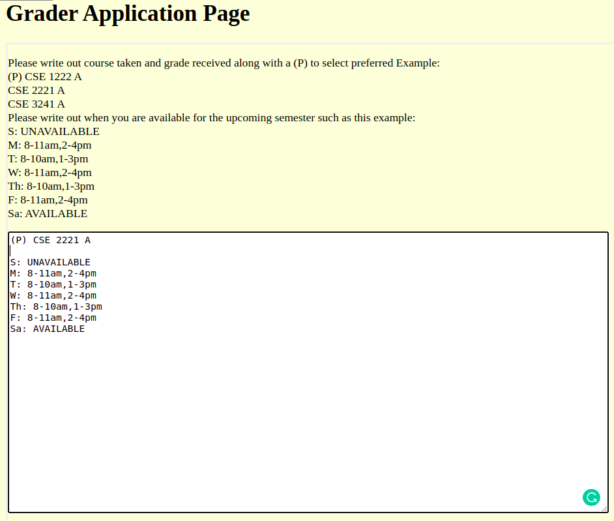Click the textarea resize handle corner

click(x=605, y=509)
